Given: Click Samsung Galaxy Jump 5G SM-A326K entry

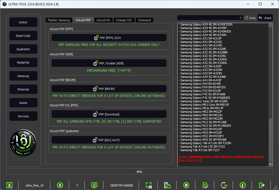Looking at the screenshot, I should tap(203, 101).
